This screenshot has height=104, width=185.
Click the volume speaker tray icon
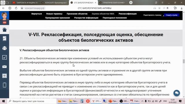click(x=156, y=101)
